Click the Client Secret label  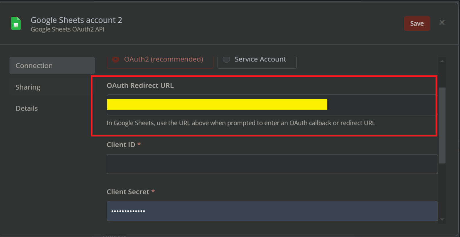pyautogui.click(x=128, y=192)
